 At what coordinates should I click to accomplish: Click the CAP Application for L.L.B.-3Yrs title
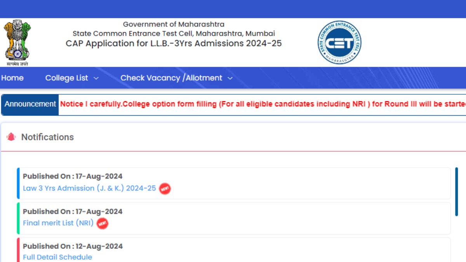pyautogui.click(x=174, y=43)
